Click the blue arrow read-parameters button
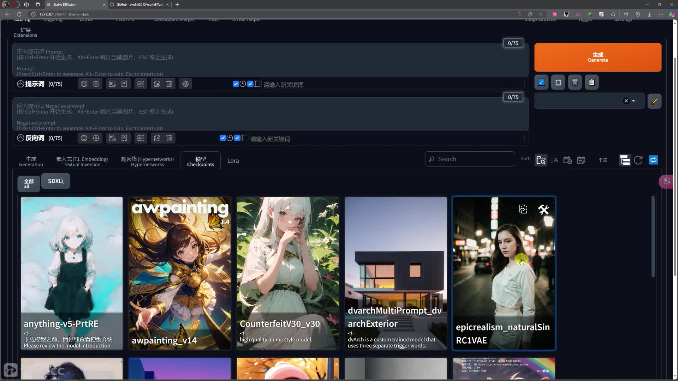678x381 pixels. pyautogui.click(x=541, y=83)
